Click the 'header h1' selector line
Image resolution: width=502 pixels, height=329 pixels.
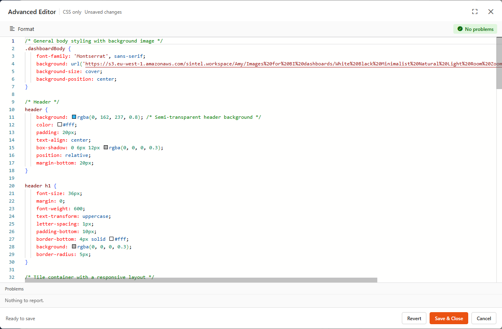pyautogui.click(x=41, y=186)
